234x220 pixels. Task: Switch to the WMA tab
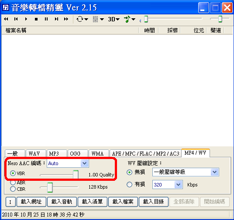pyautogui.click(x=99, y=153)
